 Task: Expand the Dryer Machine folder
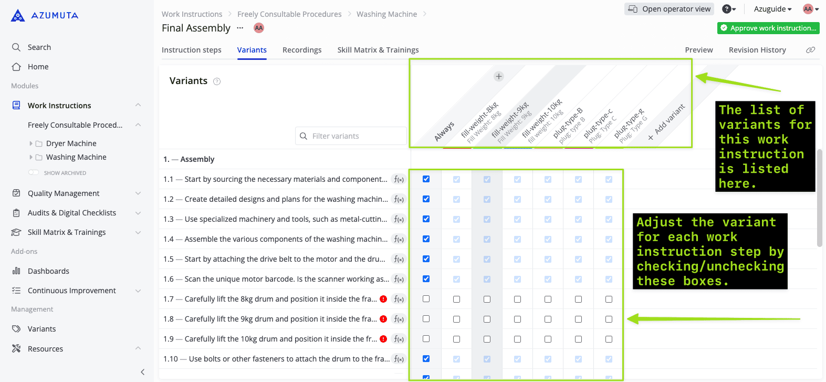pyautogui.click(x=31, y=143)
